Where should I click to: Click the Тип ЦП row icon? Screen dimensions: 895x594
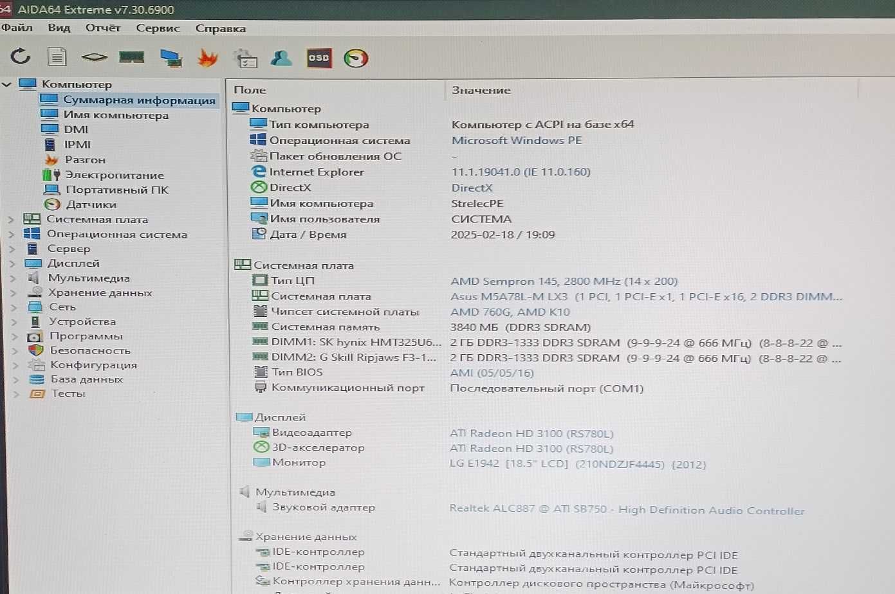[x=259, y=280]
